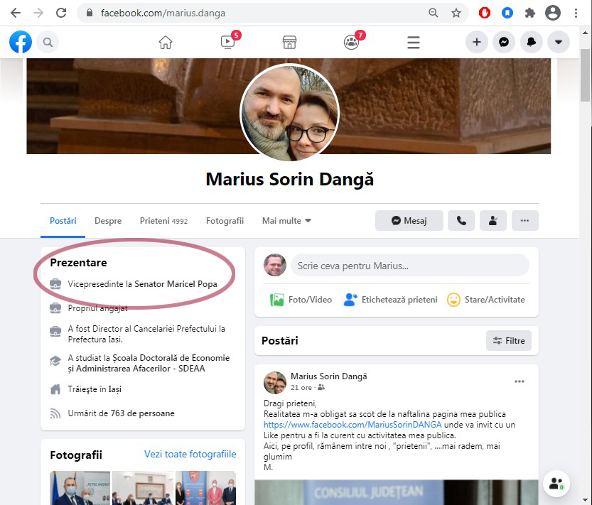The width and height of the screenshot is (592, 505).
Task: Open account menu down arrow
Action: tap(559, 43)
